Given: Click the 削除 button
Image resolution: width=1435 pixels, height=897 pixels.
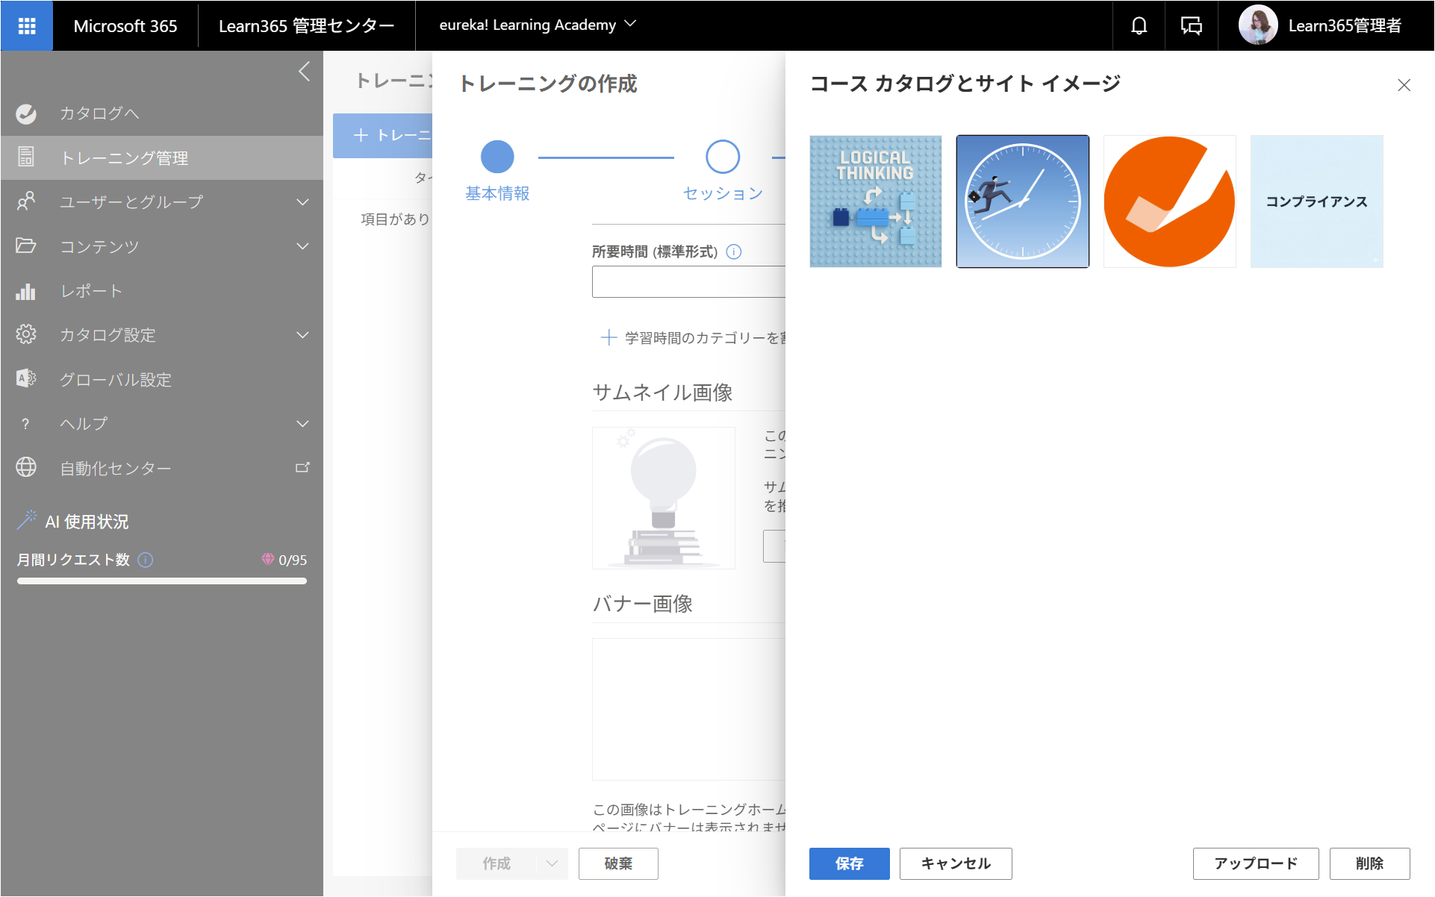Looking at the screenshot, I should 1370,863.
